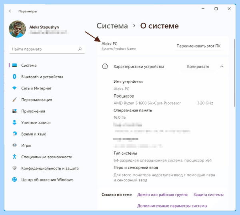Click the 3.20 GHz value
Screen dimensions: 240x215
point(205,103)
